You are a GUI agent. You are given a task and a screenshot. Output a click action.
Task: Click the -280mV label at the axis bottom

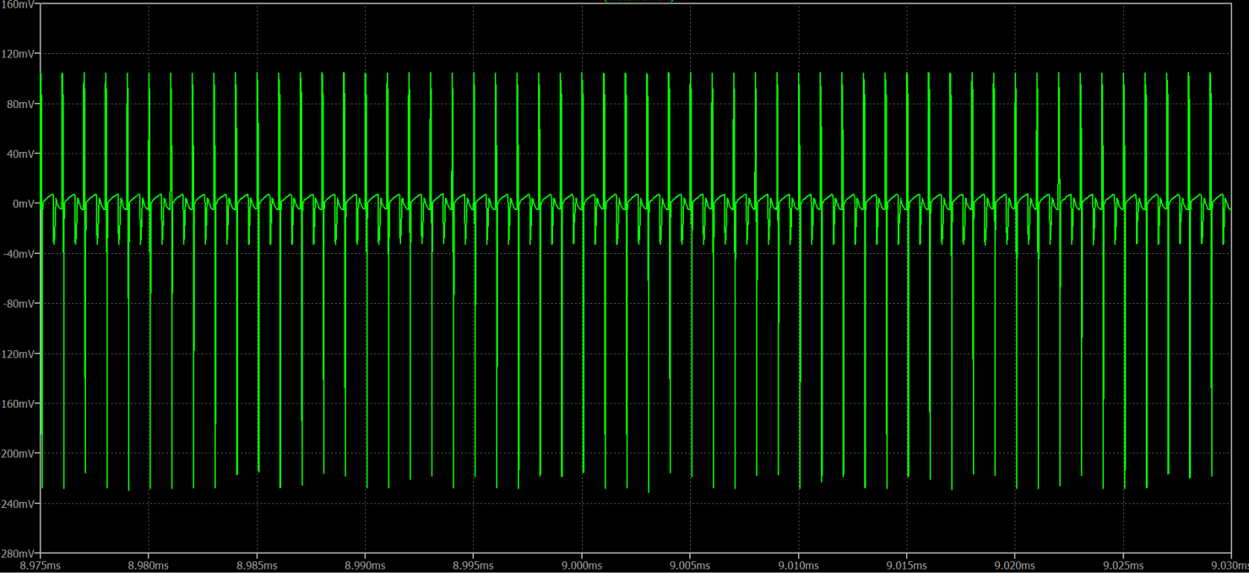point(19,553)
